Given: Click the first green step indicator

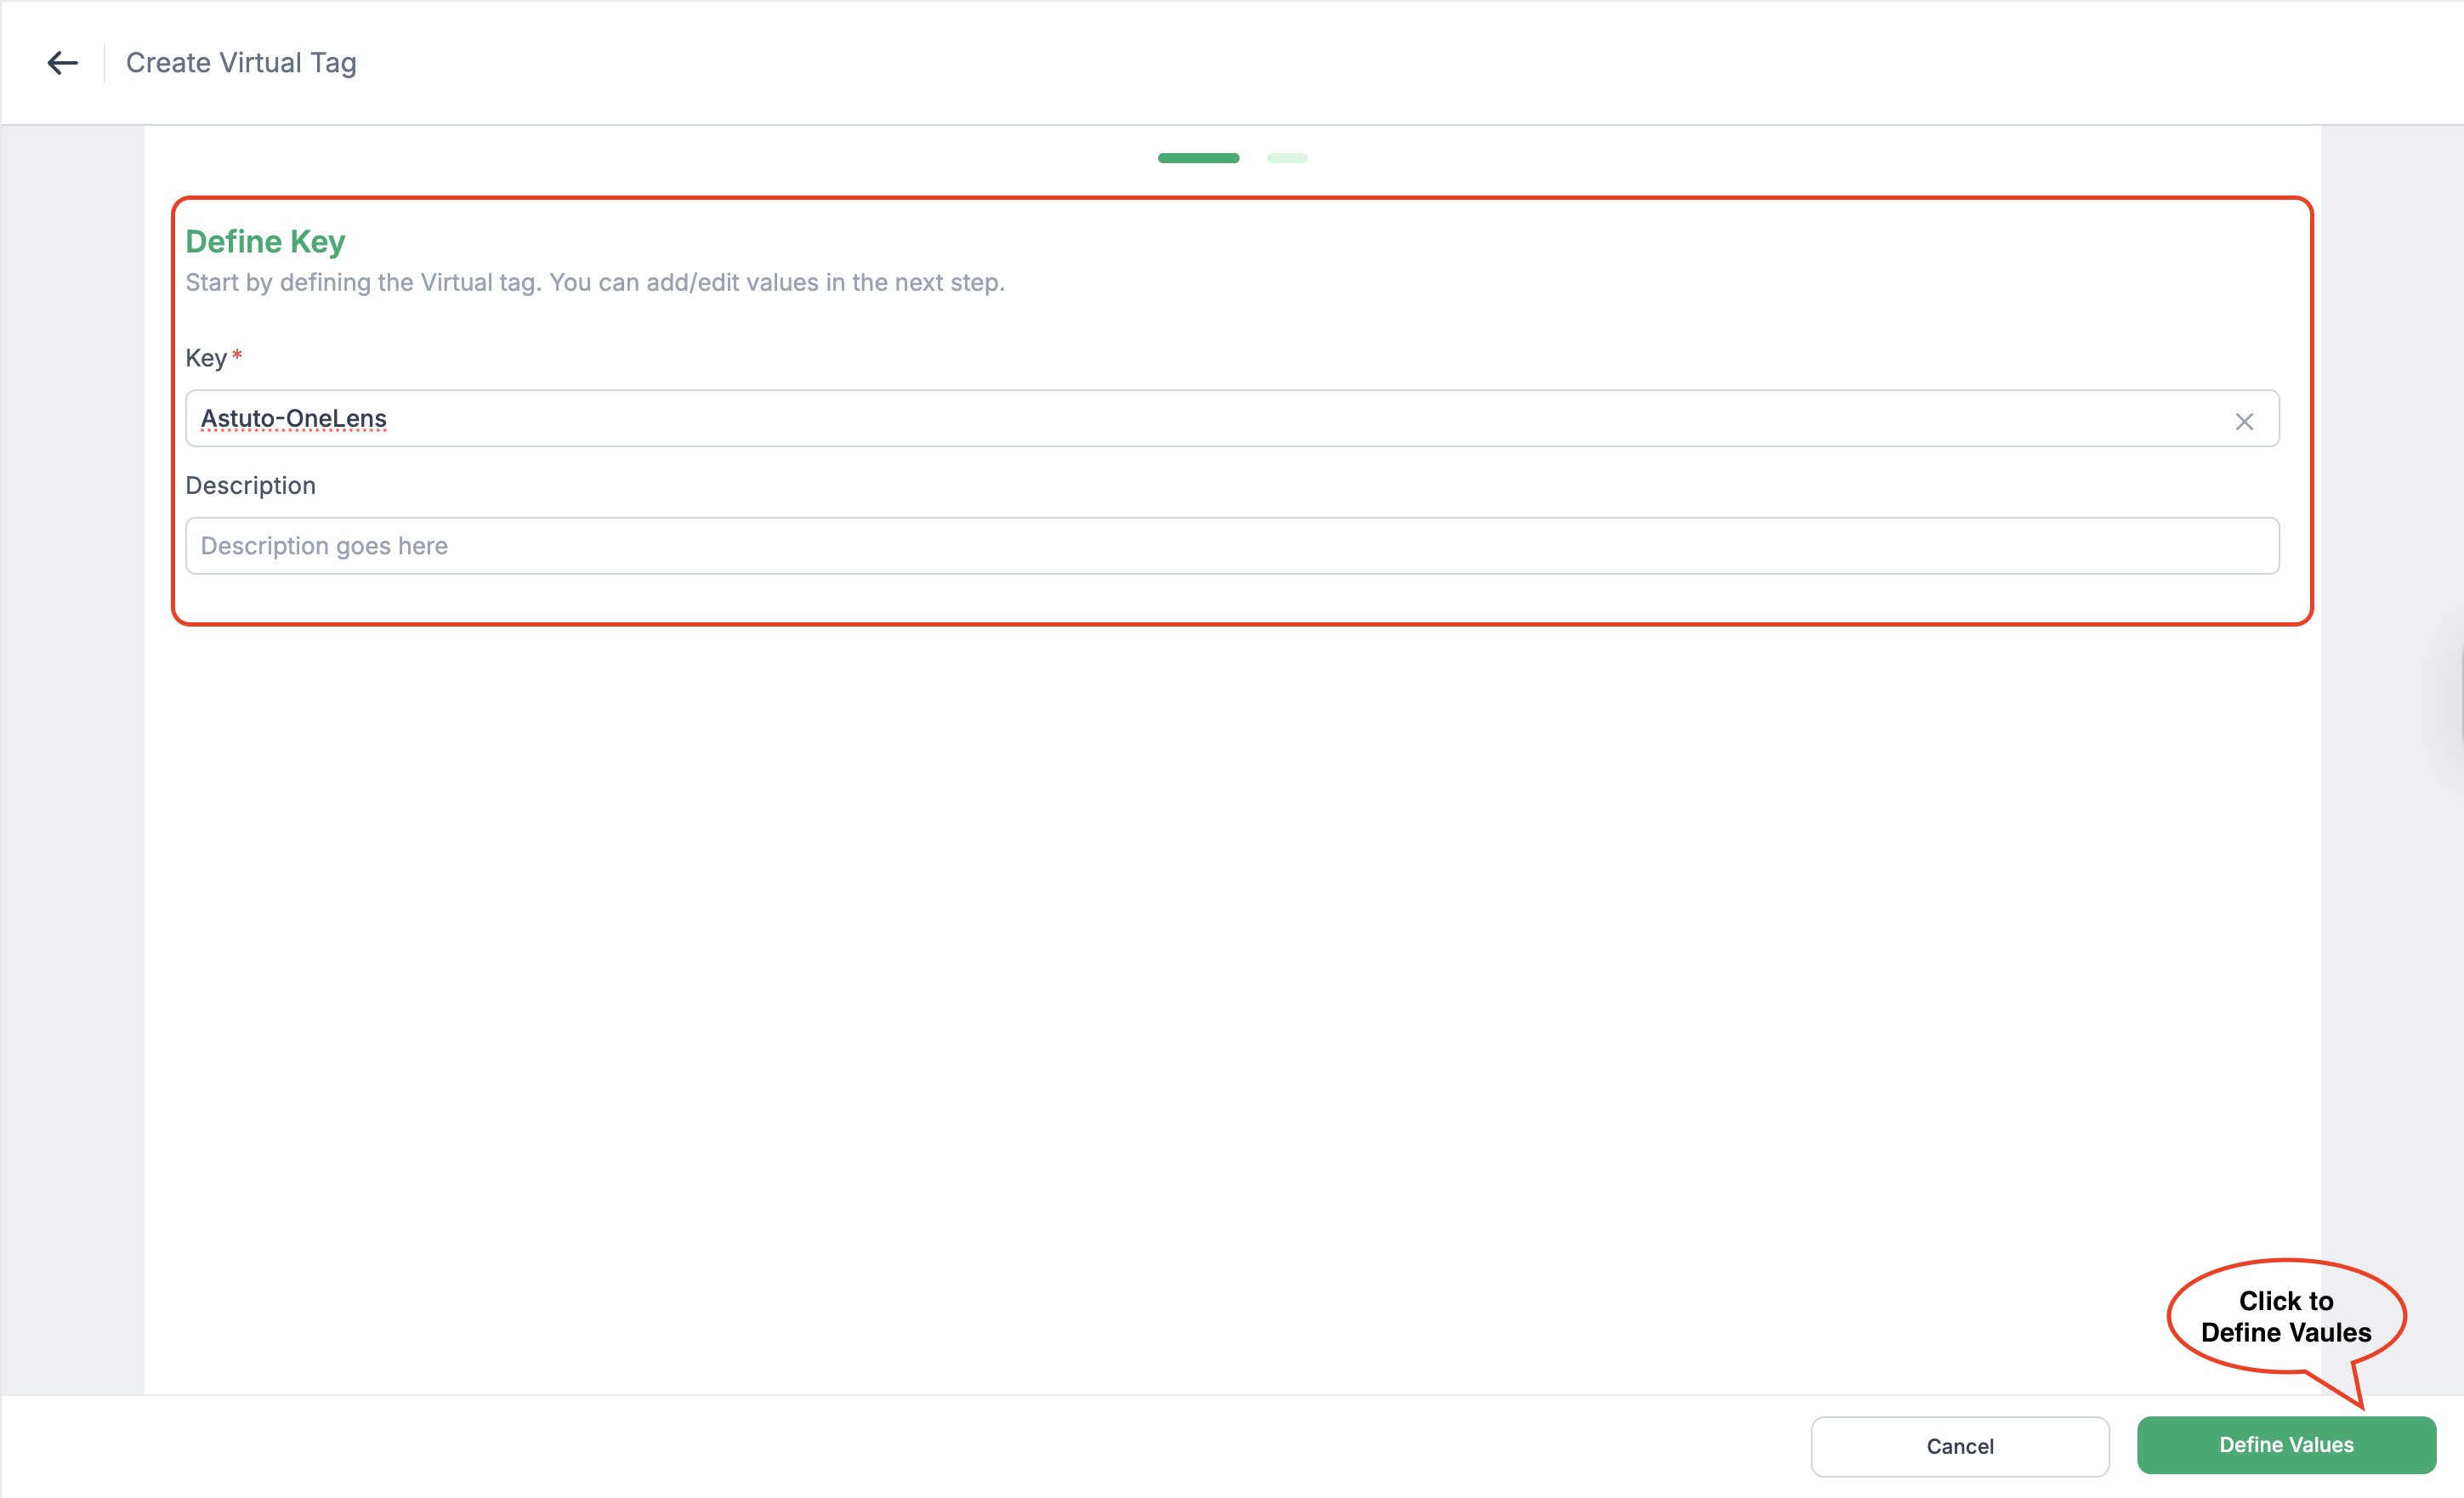Looking at the screenshot, I should [1198, 158].
